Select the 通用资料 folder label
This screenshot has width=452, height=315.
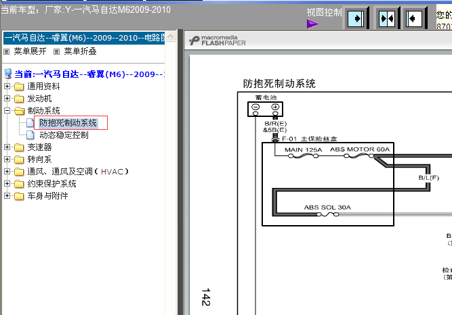pyautogui.click(x=43, y=87)
